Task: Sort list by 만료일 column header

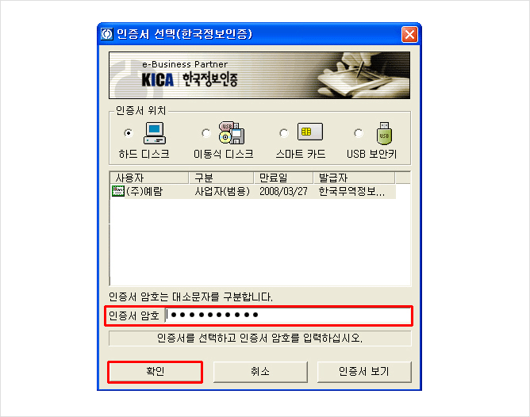Action: (283, 178)
